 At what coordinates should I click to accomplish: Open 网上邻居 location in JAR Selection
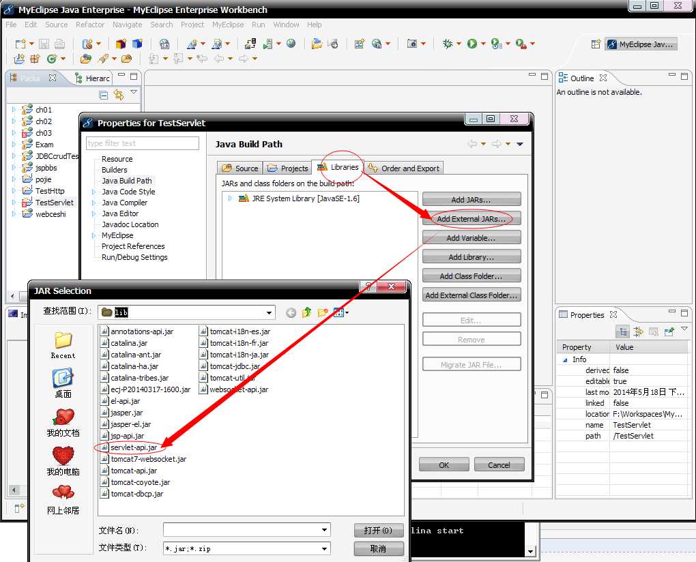[63, 500]
